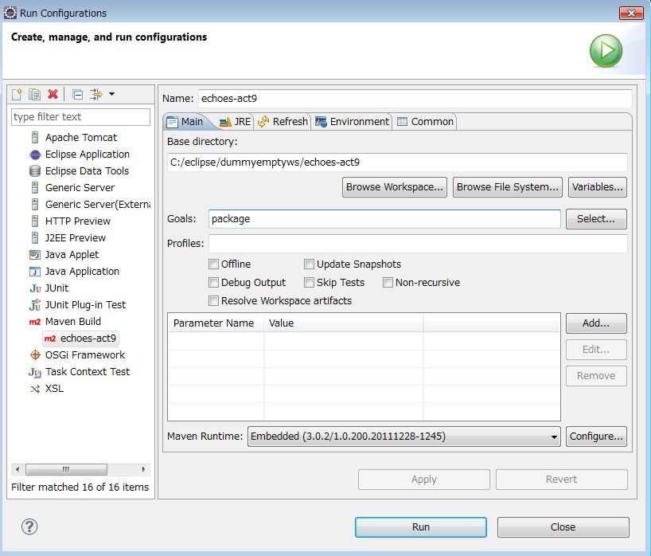Open the dialog help icon

pyautogui.click(x=29, y=527)
